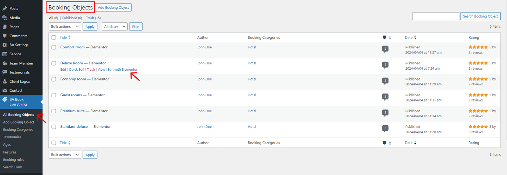The width and height of the screenshot is (507, 175).
Task: Open the top Bulk actions dropdown
Action: [65, 27]
